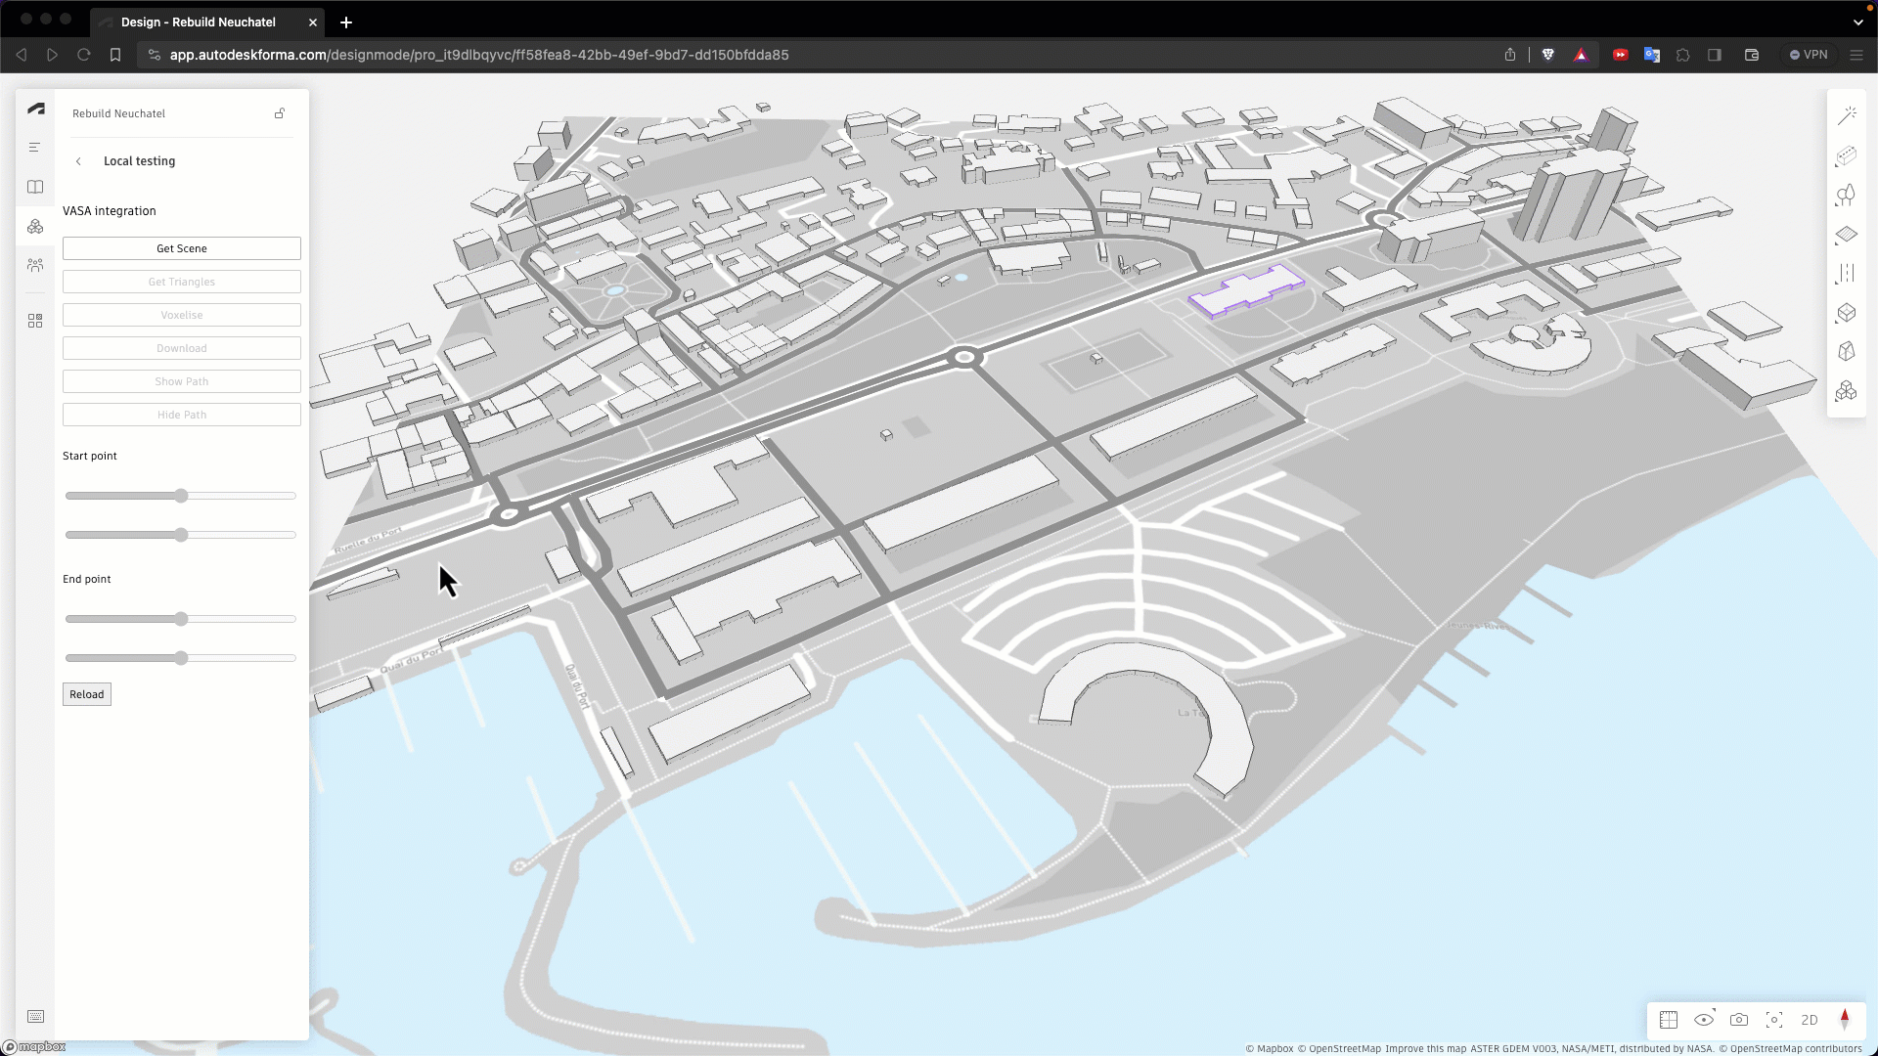Pick the Road drawing tool

coord(1847,274)
